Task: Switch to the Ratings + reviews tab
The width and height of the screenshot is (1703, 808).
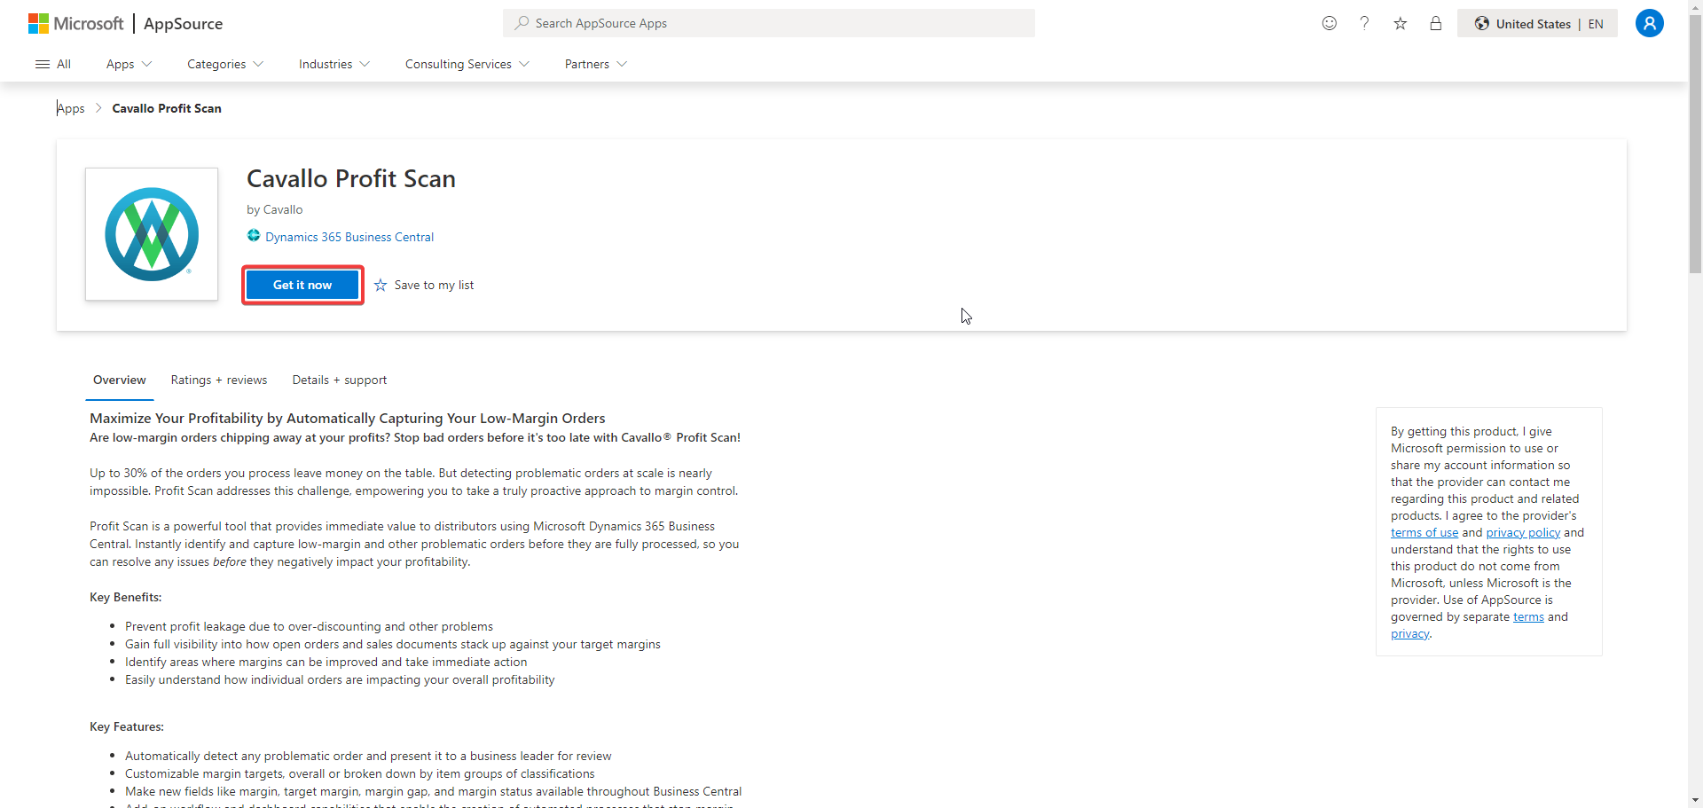Action: click(218, 380)
